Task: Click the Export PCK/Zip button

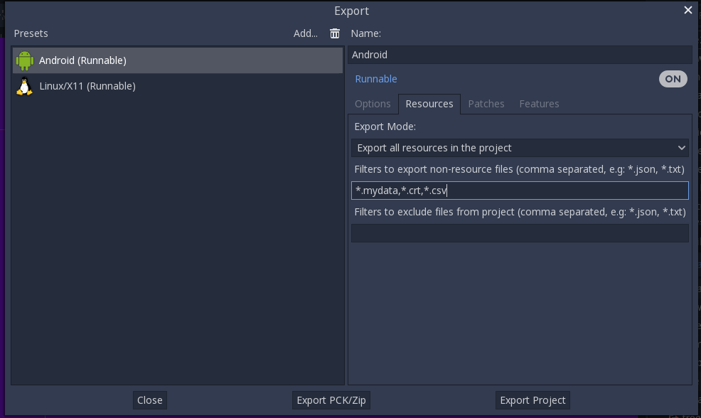Action: tap(331, 400)
